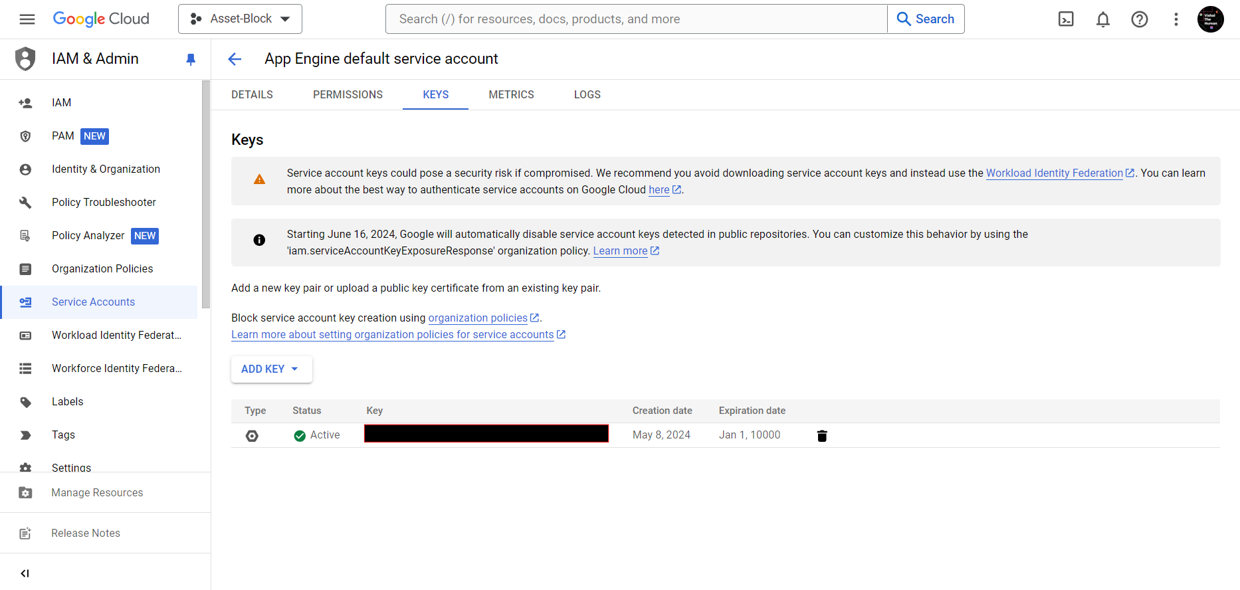
Task: Switch to the DETAILS tab
Action: click(252, 95)
